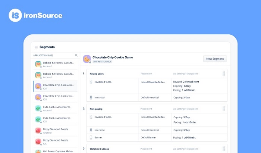Click the DefaultRewardedVideo placement in Non-paying

click(152, 117)
